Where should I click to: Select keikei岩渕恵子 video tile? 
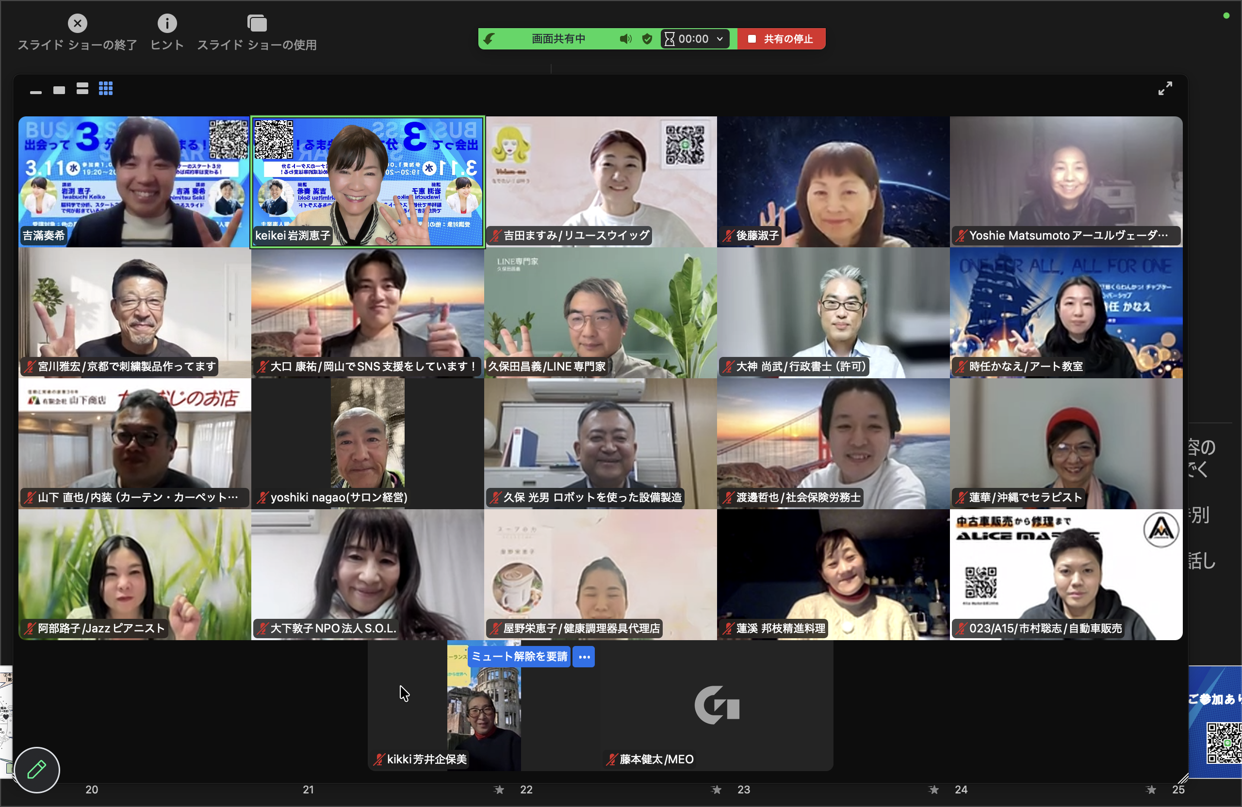tap(367, 181)
